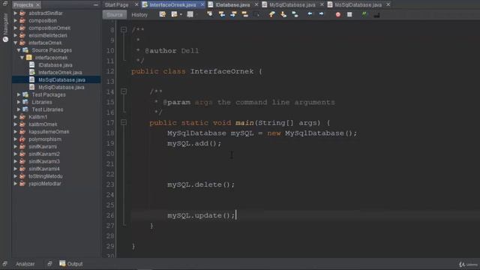Click Shift Line Left blue arrow icon
480x270 pixels.
[x=310, y=14]
